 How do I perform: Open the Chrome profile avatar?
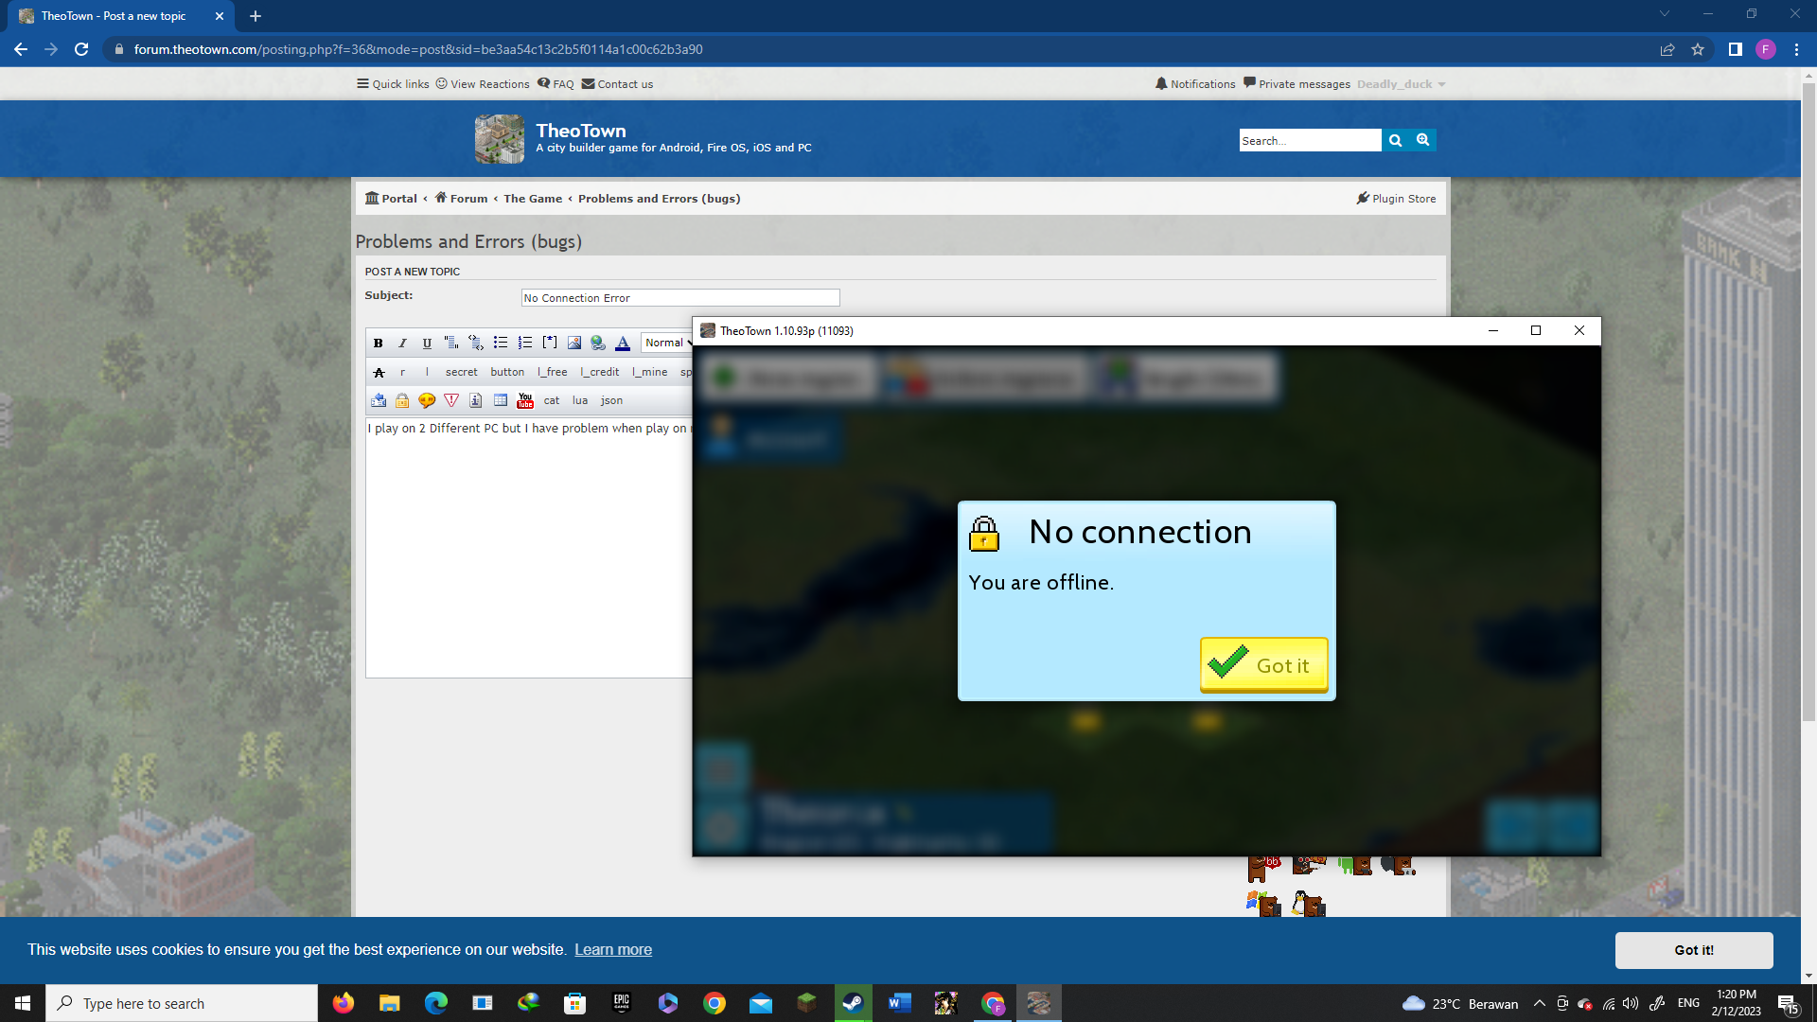1765,49
